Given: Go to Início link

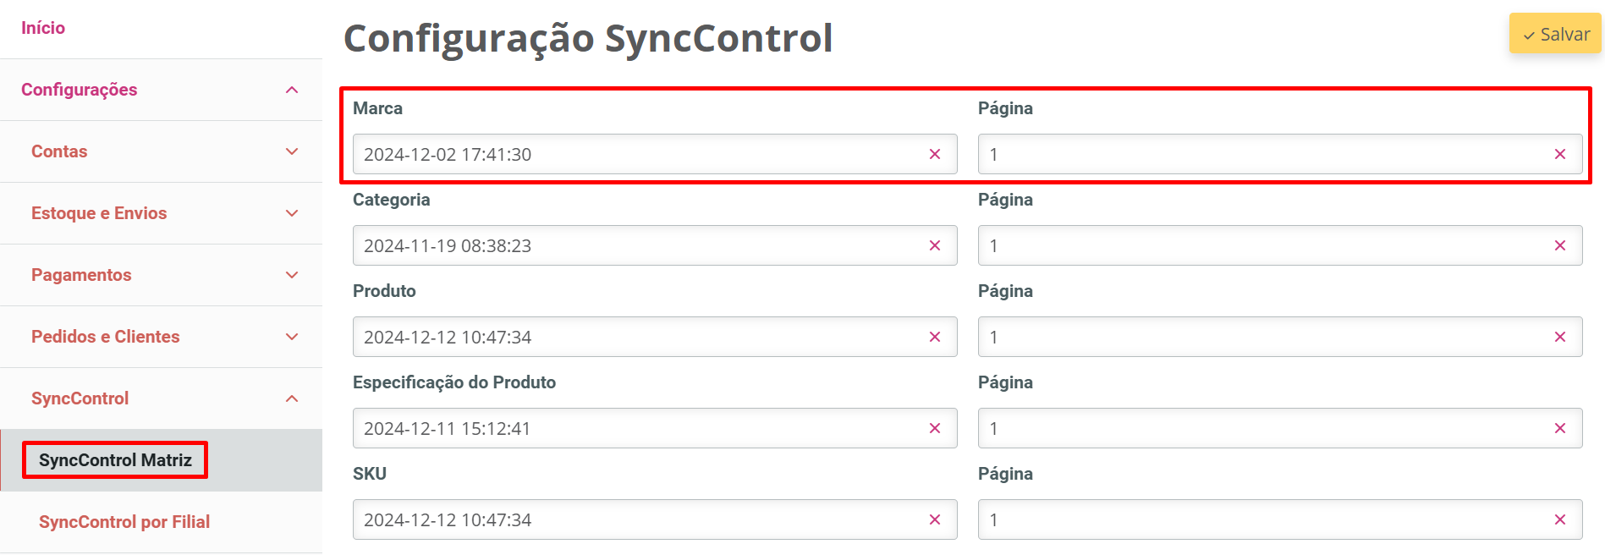Looking at the screenshot, I should click(x=43, y=28).
